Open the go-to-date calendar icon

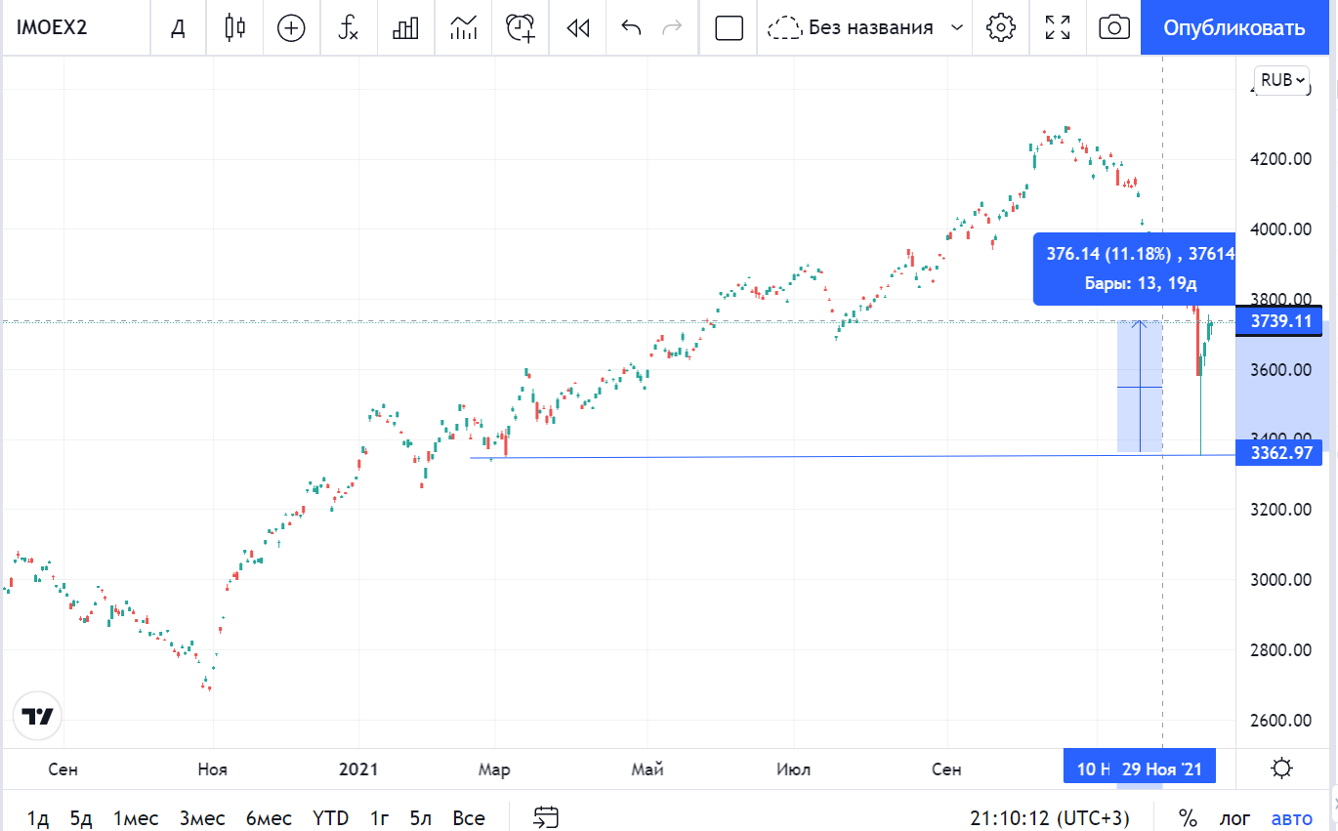pos(546,818)
